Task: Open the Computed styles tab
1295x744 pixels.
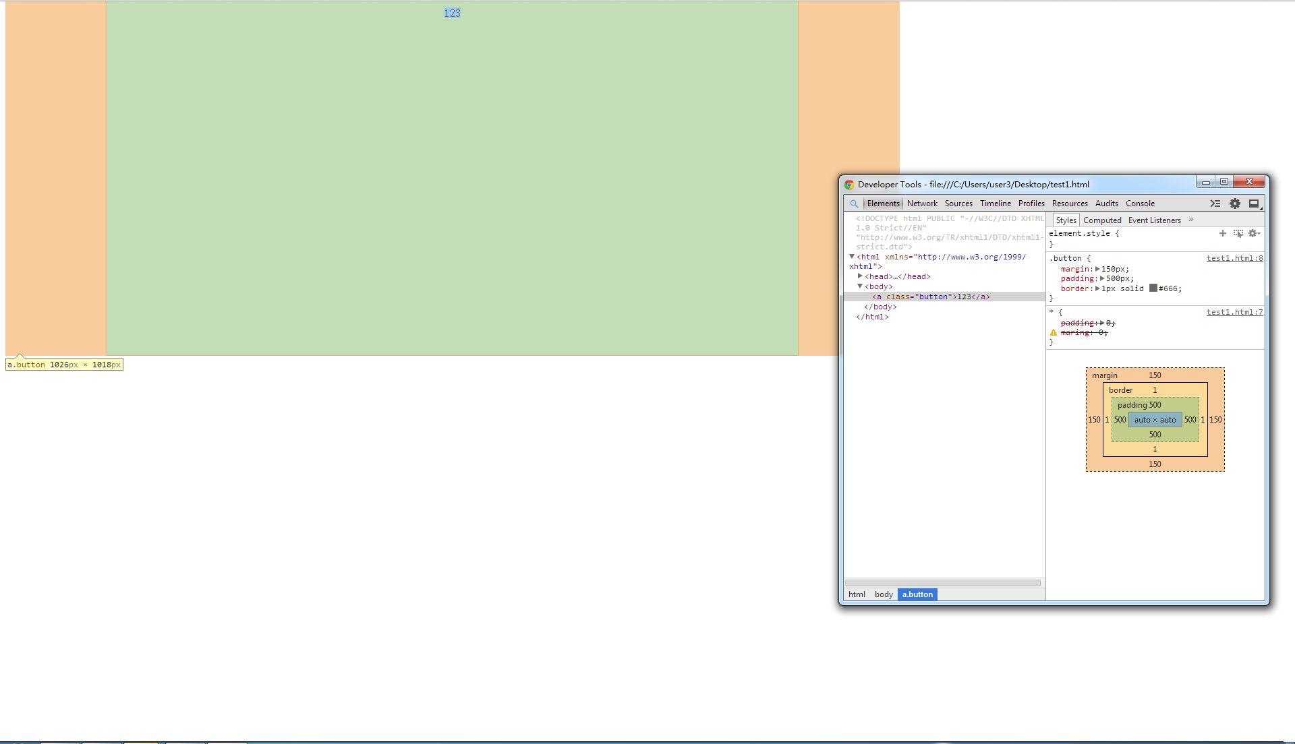Action: point(1102,220)
